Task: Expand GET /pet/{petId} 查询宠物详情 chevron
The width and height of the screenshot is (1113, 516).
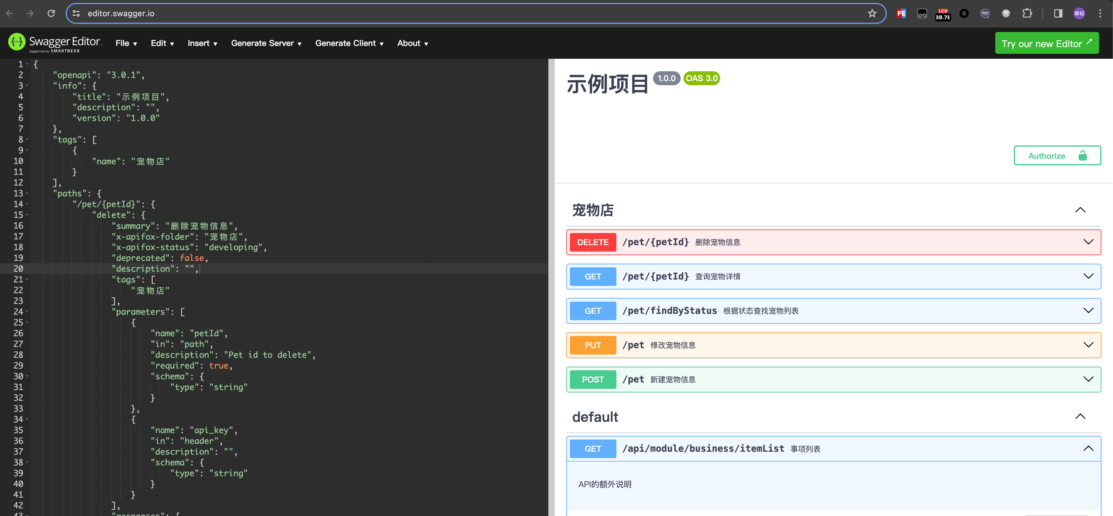Action: [1088, 276]
